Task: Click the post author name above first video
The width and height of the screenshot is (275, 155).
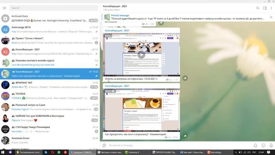Action: (117, 31)
